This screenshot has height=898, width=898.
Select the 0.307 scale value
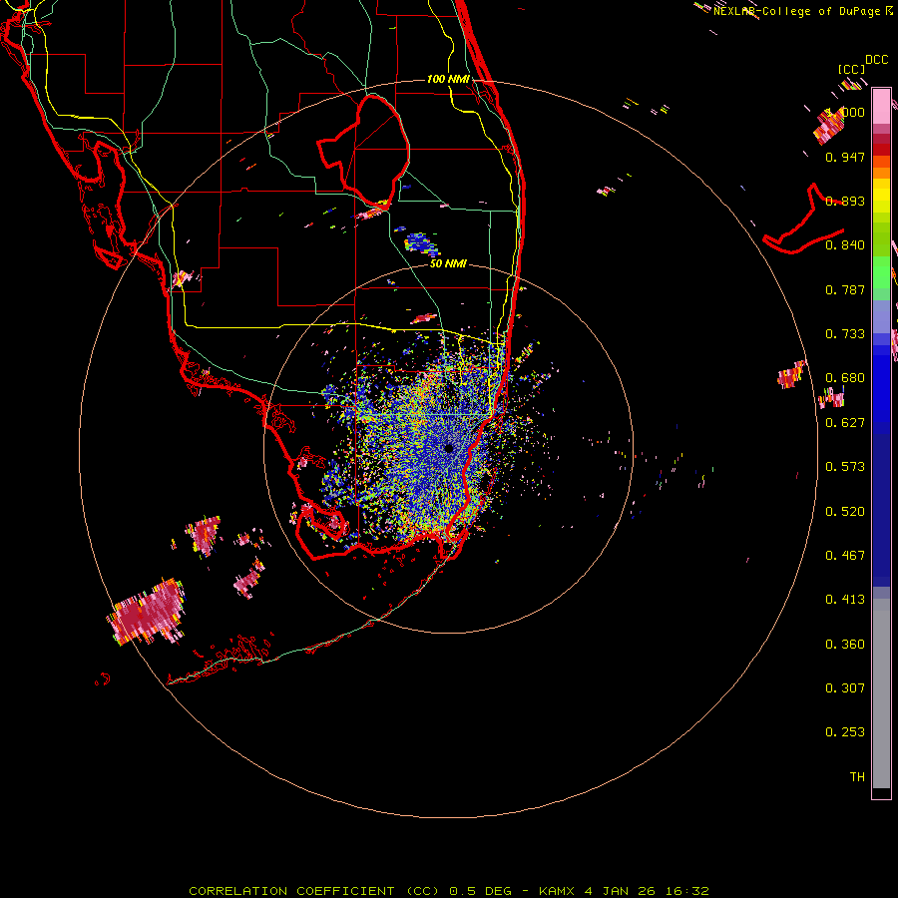tap(845, 688)
